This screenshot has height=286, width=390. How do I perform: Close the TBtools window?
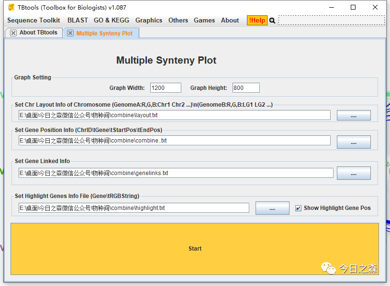[x=375, y=8]
